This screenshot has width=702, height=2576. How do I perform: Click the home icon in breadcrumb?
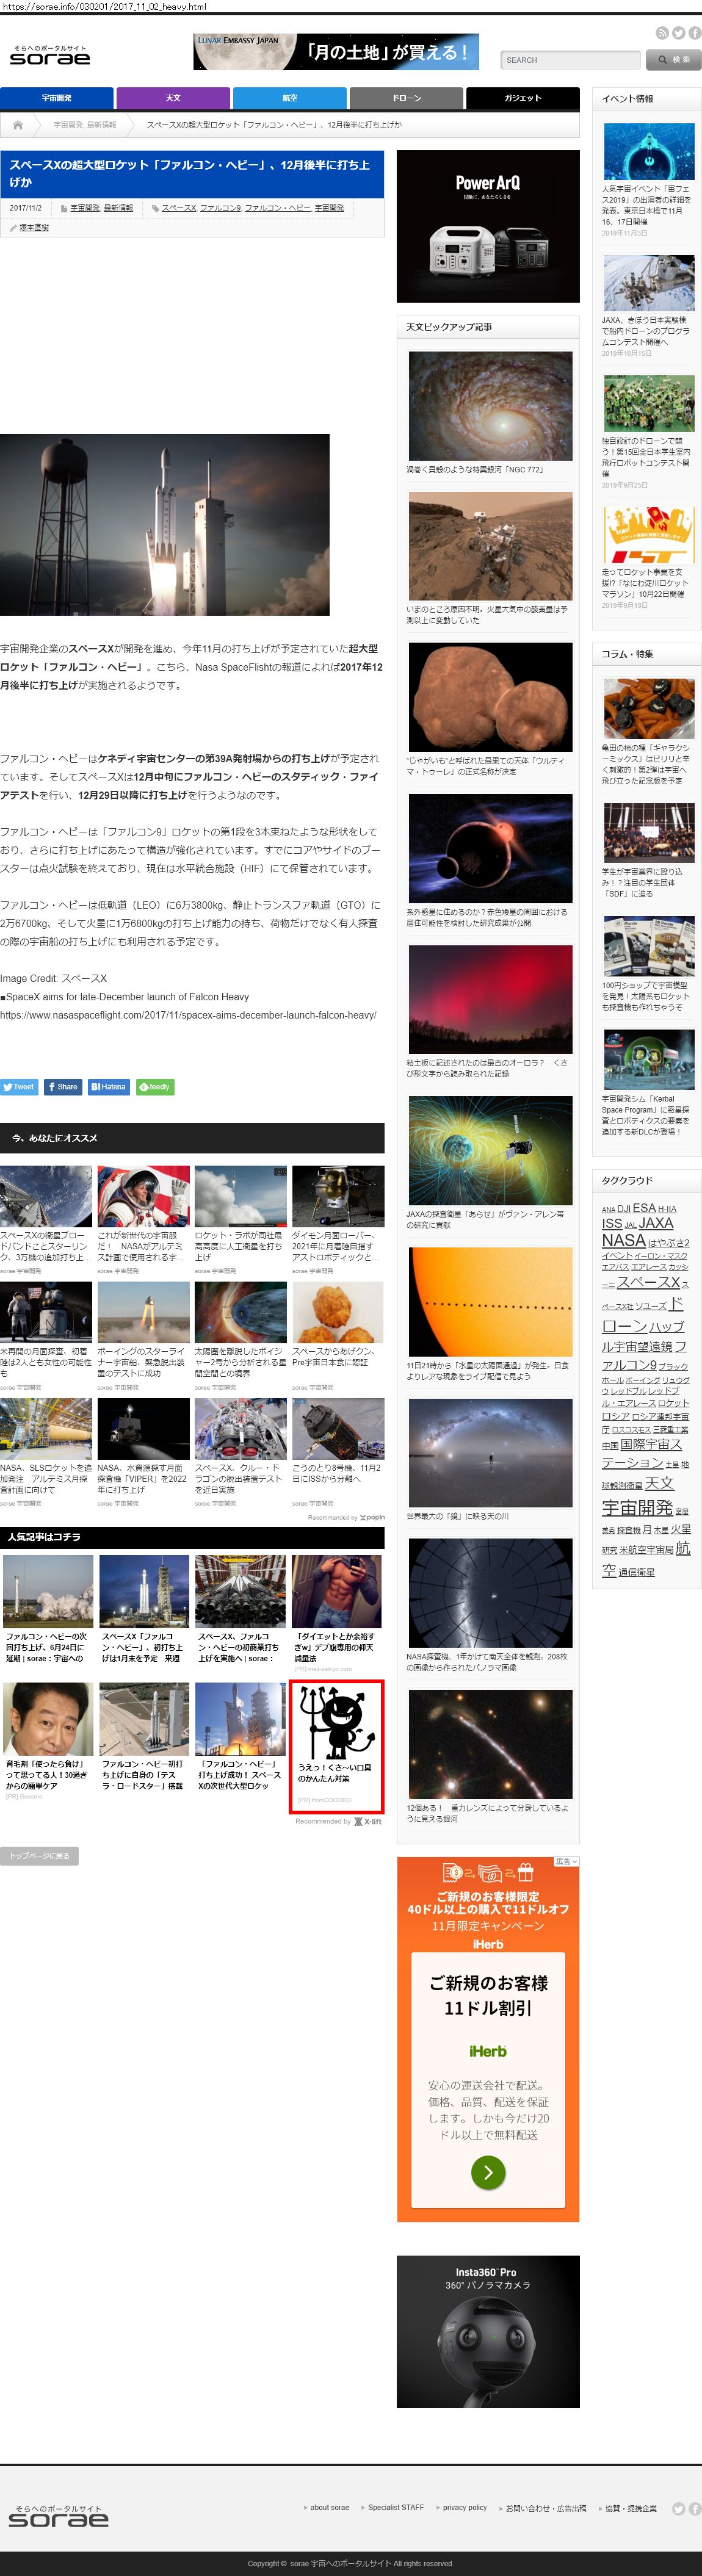(x=18, y=125)
